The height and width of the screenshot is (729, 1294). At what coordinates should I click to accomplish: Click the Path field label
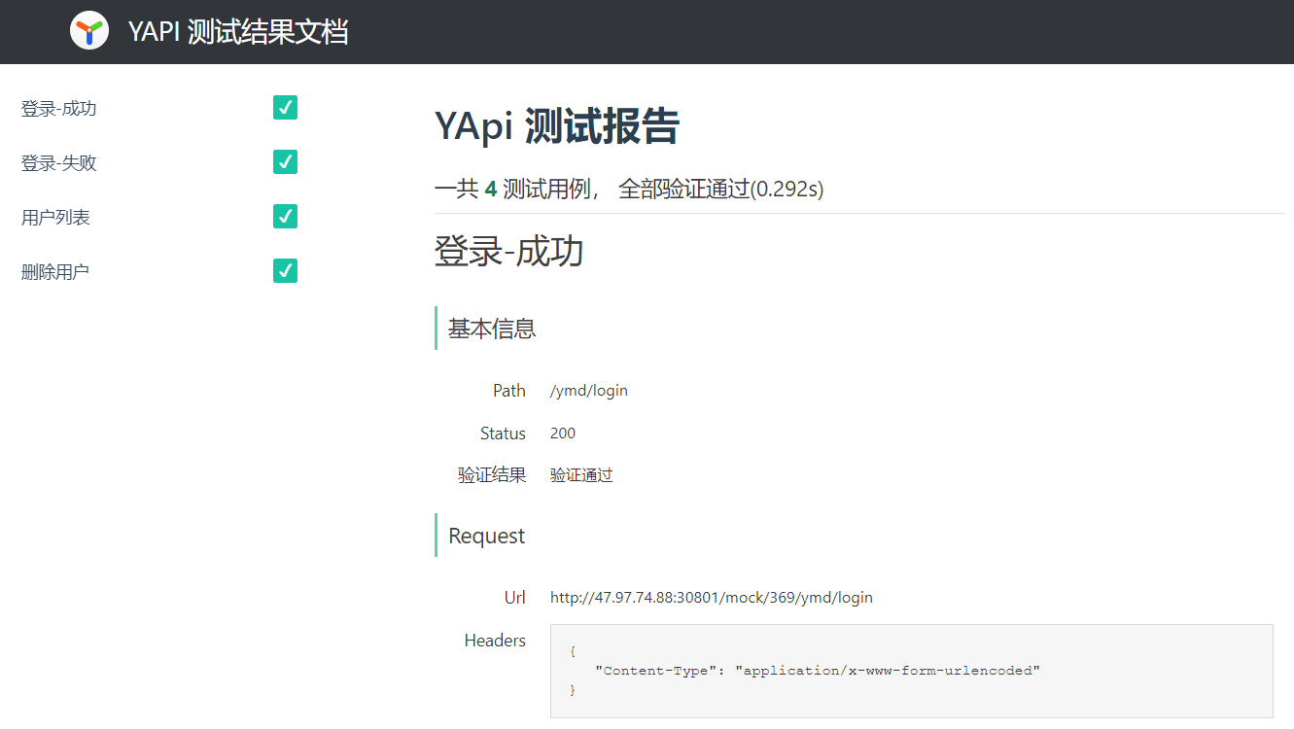pyautogui.click(x=509, y=391)
